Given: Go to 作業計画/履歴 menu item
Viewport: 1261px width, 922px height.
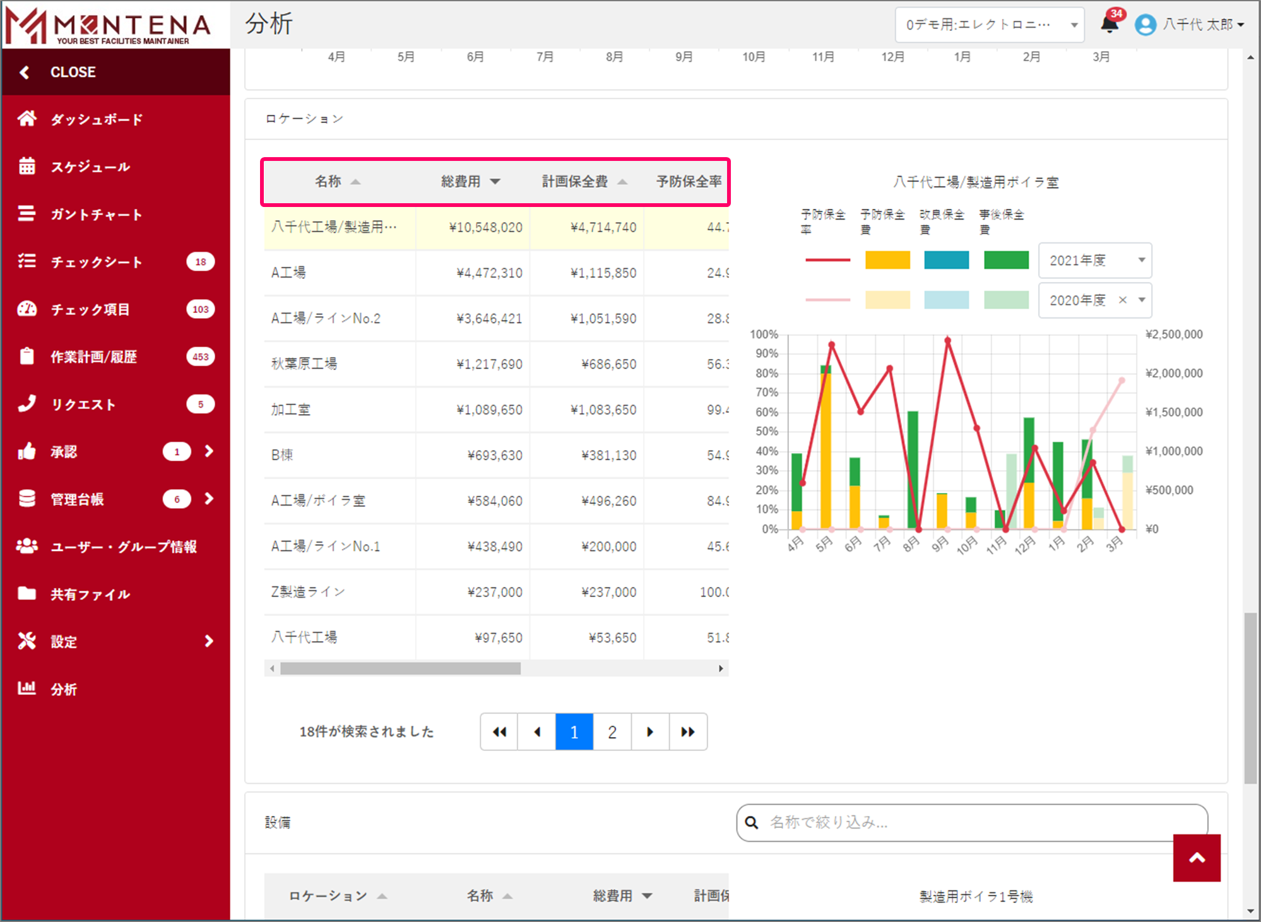Looking at the screenshot, I should [93, 357].
